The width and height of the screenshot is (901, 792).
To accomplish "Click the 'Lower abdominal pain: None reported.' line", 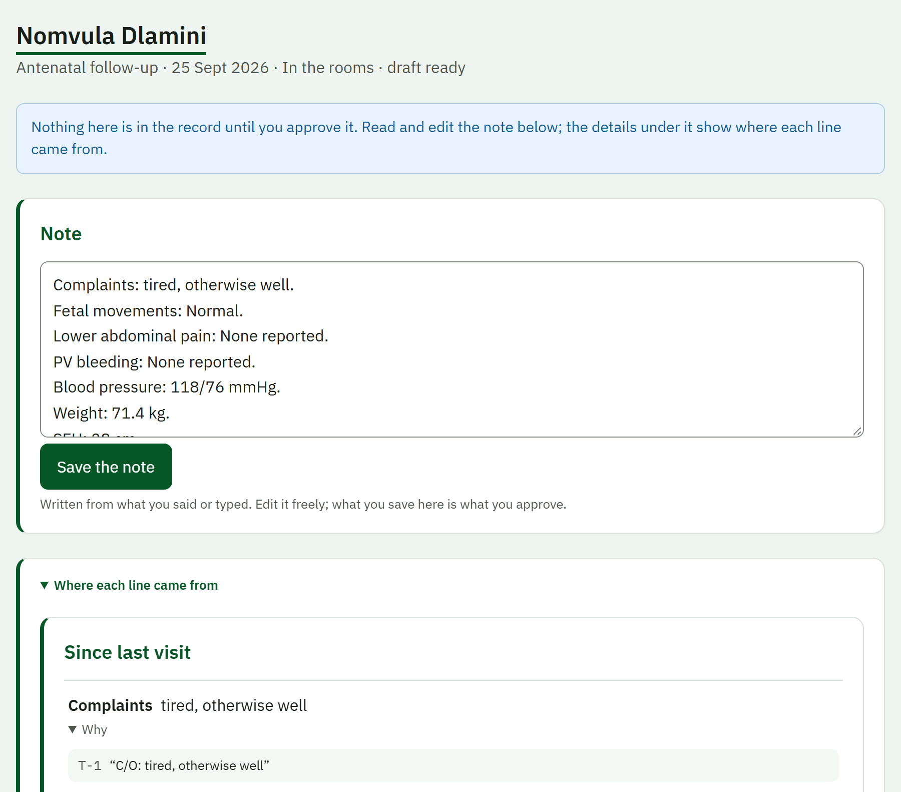I will (191, 336).
